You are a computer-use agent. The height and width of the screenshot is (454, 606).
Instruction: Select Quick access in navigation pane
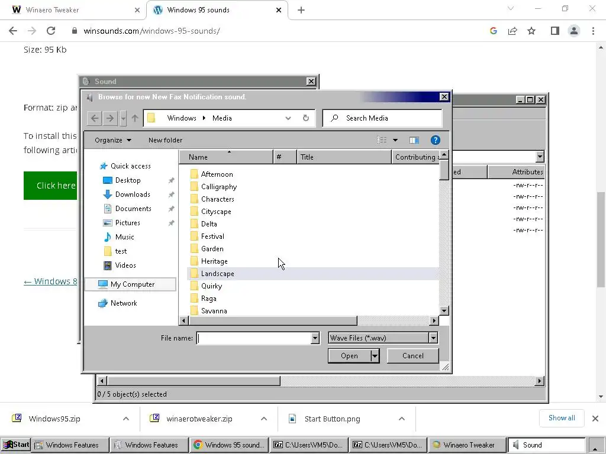125,166
